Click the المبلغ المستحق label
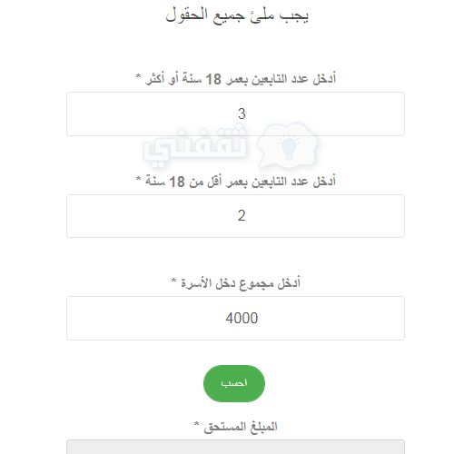 [x=241, y=427]
